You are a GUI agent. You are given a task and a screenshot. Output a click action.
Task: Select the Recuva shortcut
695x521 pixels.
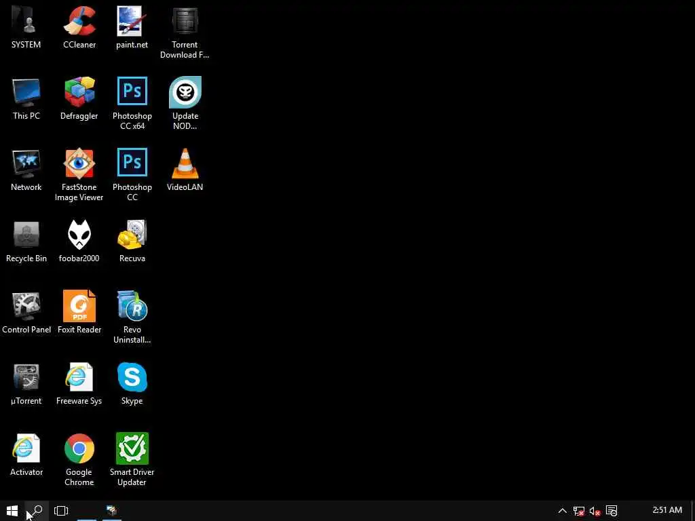(132, 241)
